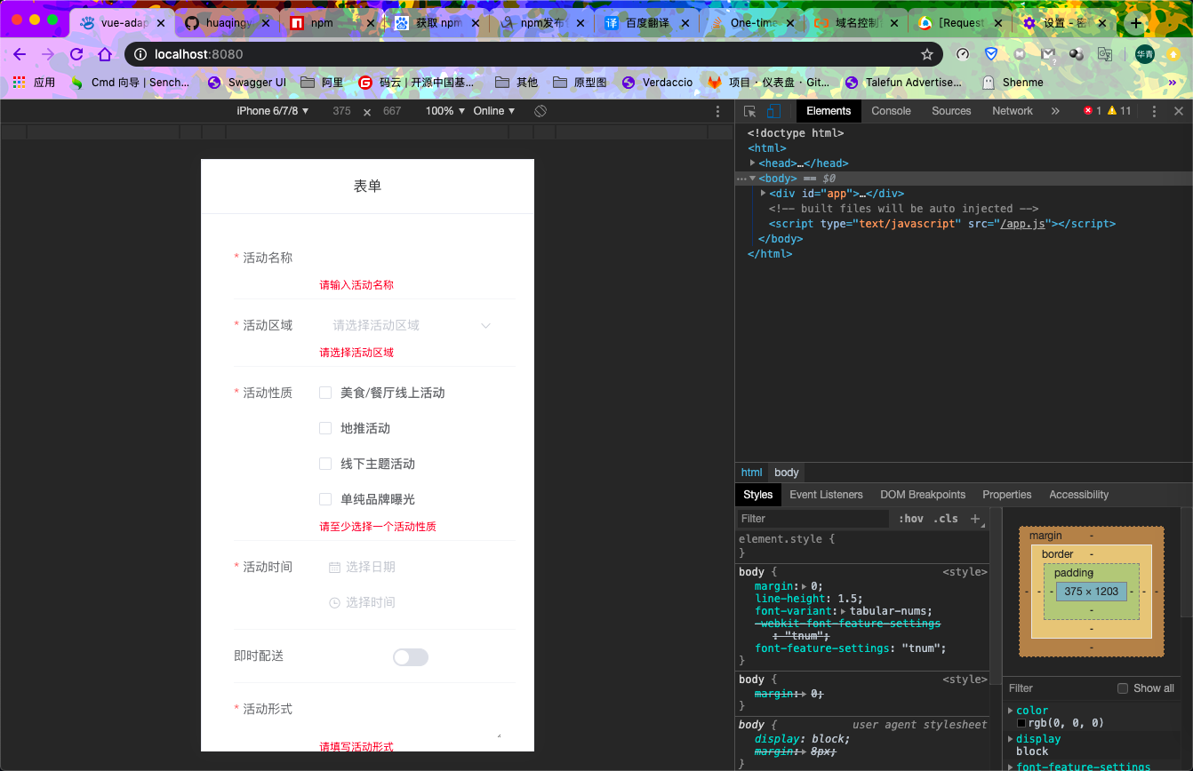Click the mail checker extension icon
The width and height of the screenshot is (1193, 771).
click(x=1048, y=54)
